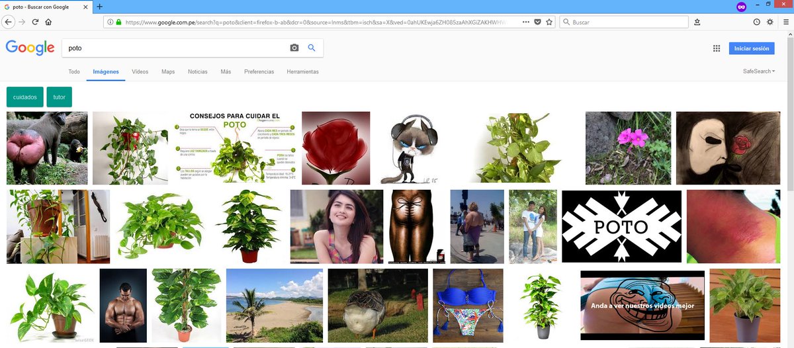
Task: Open the masked face with rose artwork
Action: (x=728, y=148)
